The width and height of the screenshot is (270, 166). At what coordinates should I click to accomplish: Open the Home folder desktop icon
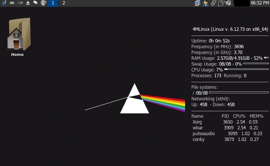tap(17, 34)
